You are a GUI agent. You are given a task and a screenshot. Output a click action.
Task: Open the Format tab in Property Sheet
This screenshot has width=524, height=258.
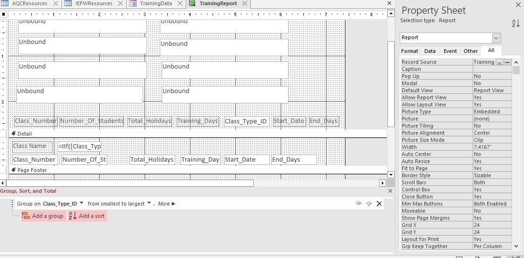click(x=409, y=51)
